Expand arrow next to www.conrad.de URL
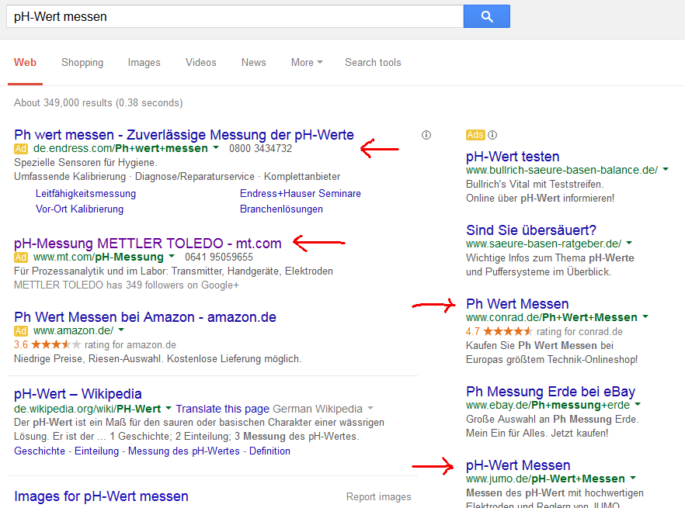 click(x=645, y=317)
